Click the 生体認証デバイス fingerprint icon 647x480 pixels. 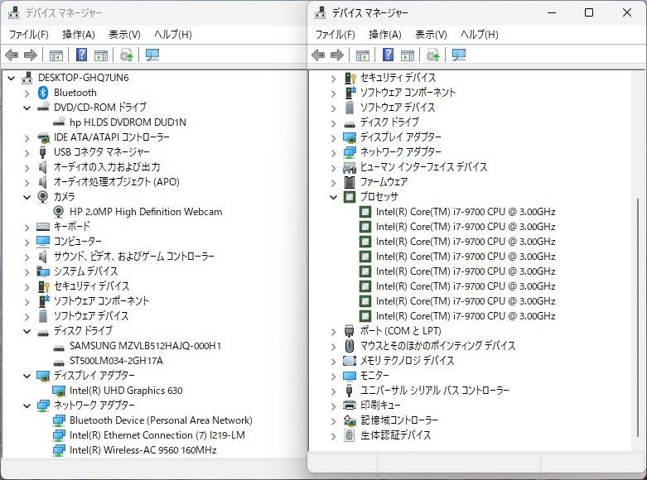pos(349,435)
